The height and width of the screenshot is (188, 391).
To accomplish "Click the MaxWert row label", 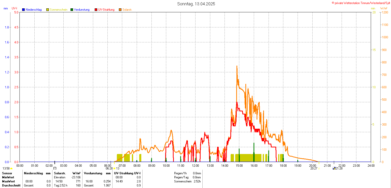I will 8,181.
